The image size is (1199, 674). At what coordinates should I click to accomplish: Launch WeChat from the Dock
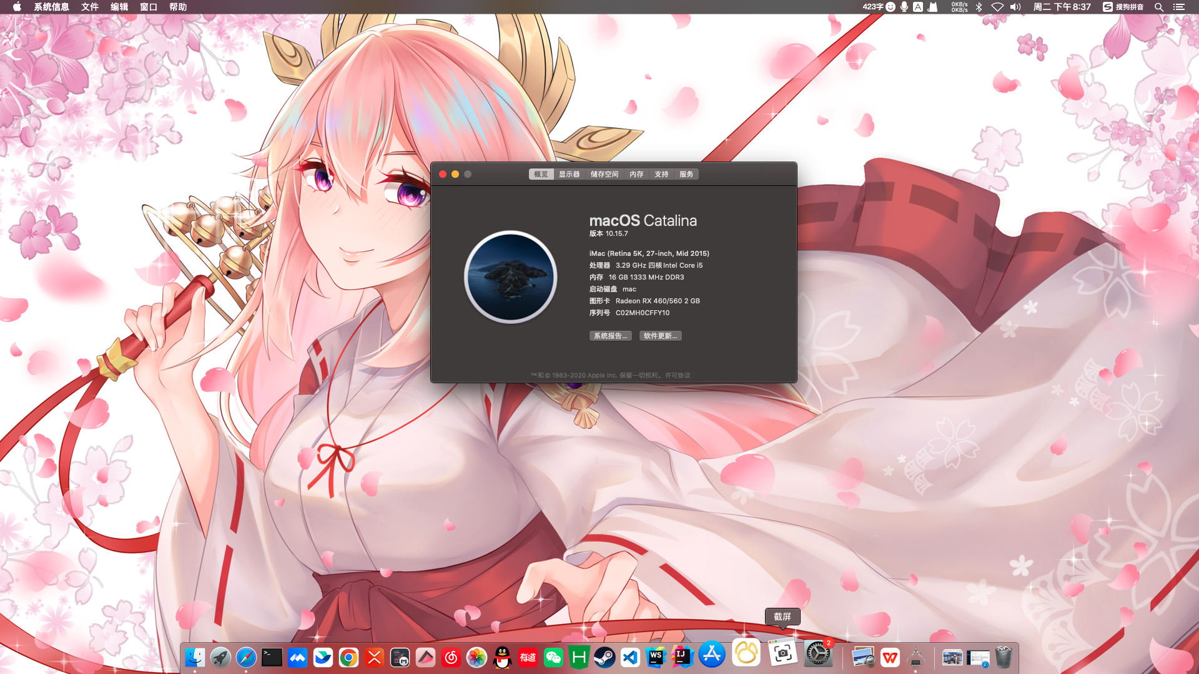pos(553,657)
